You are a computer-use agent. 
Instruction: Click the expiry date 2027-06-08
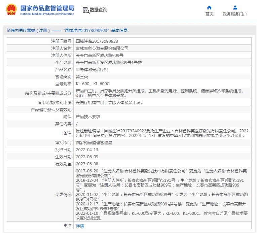(x=87, y=164)
